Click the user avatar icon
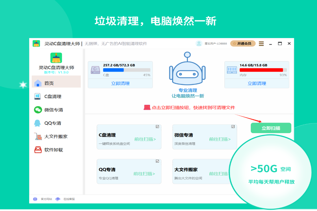Screen dimensions: 317x211 coord(199,44)
